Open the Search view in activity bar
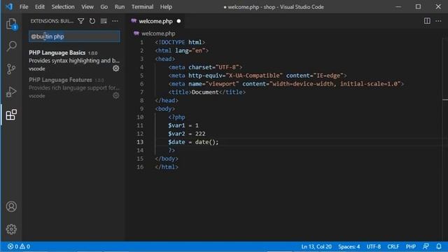The height and width of the screenshot is (252, 448). (x=11, y=46)
